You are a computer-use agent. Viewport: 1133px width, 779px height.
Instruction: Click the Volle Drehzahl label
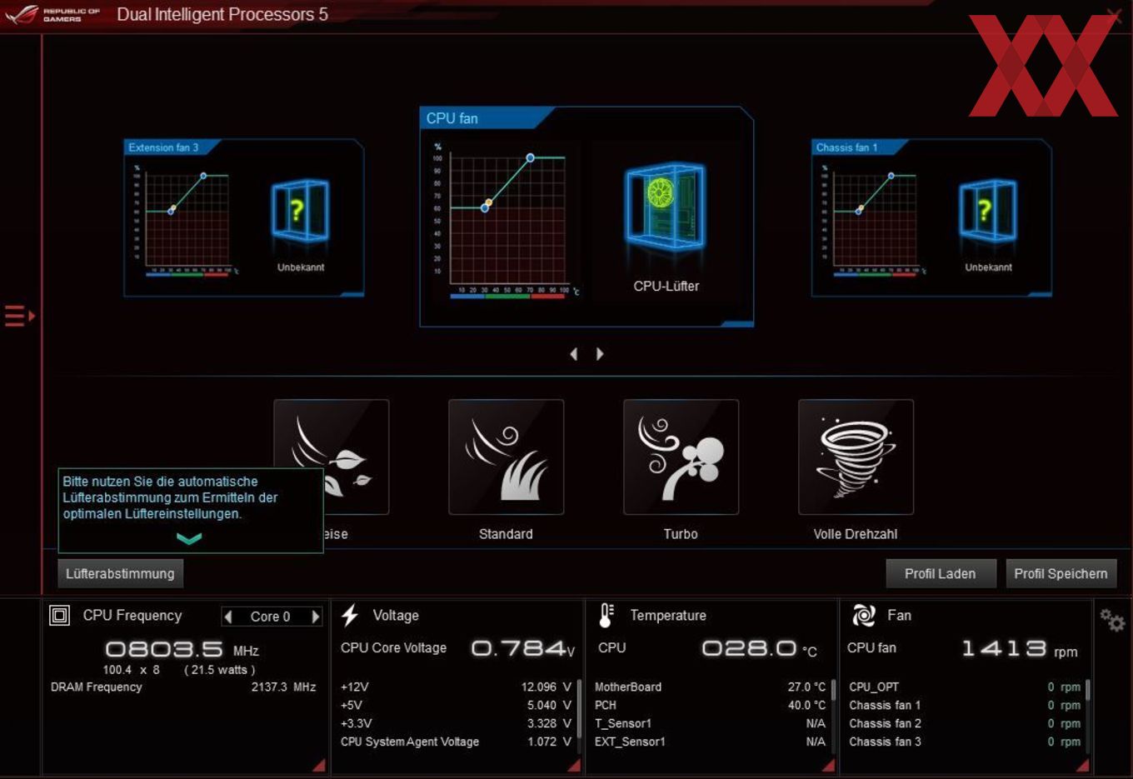pos(856,534)
